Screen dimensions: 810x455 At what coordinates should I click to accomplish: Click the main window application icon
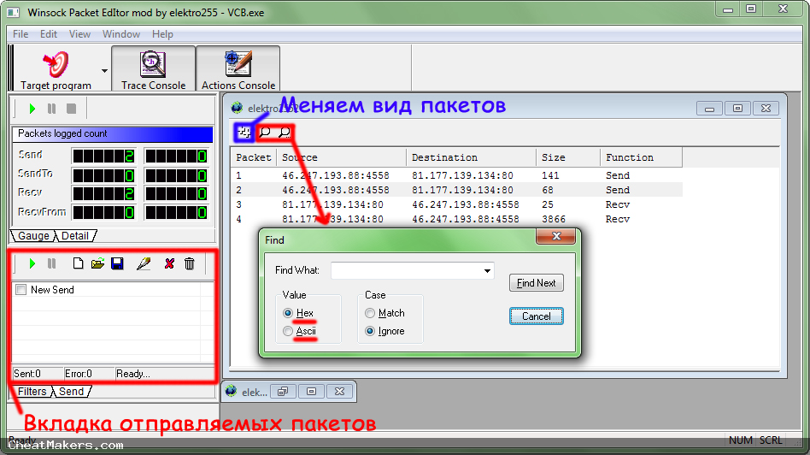[14, 12]
